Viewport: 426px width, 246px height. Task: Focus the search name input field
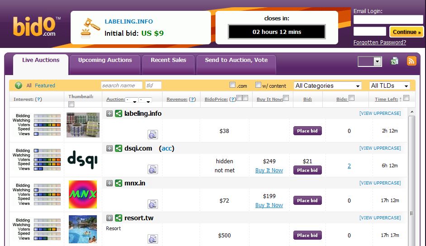[x=121, y=85]
